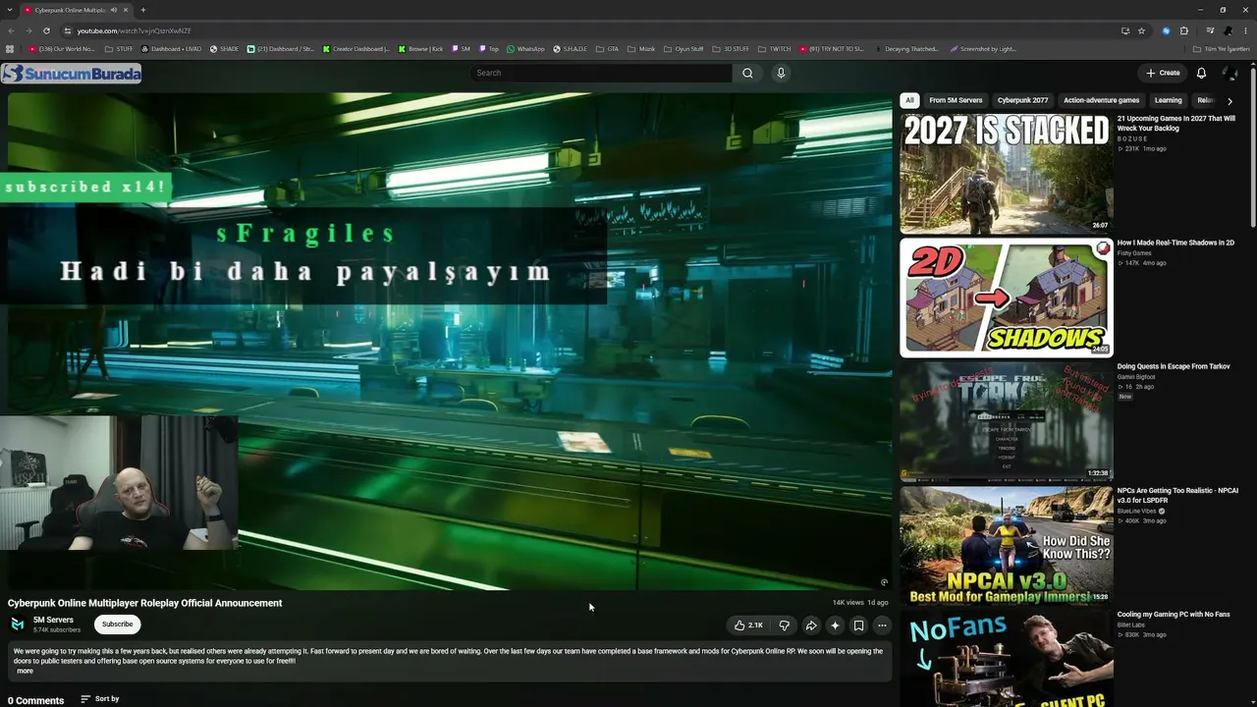
Task: Open 'Cooling my Gaming PC with No Fans' title
Action: coord(1174,615)
